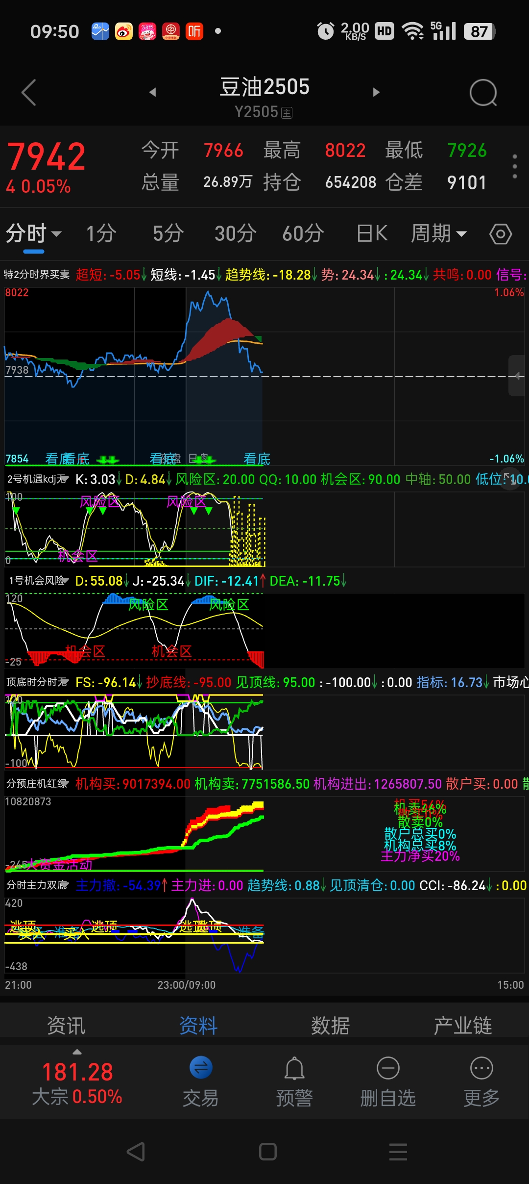529x1184 pixels.
Task: Switch to the 日K chart tab
Action: coord(372,233)
